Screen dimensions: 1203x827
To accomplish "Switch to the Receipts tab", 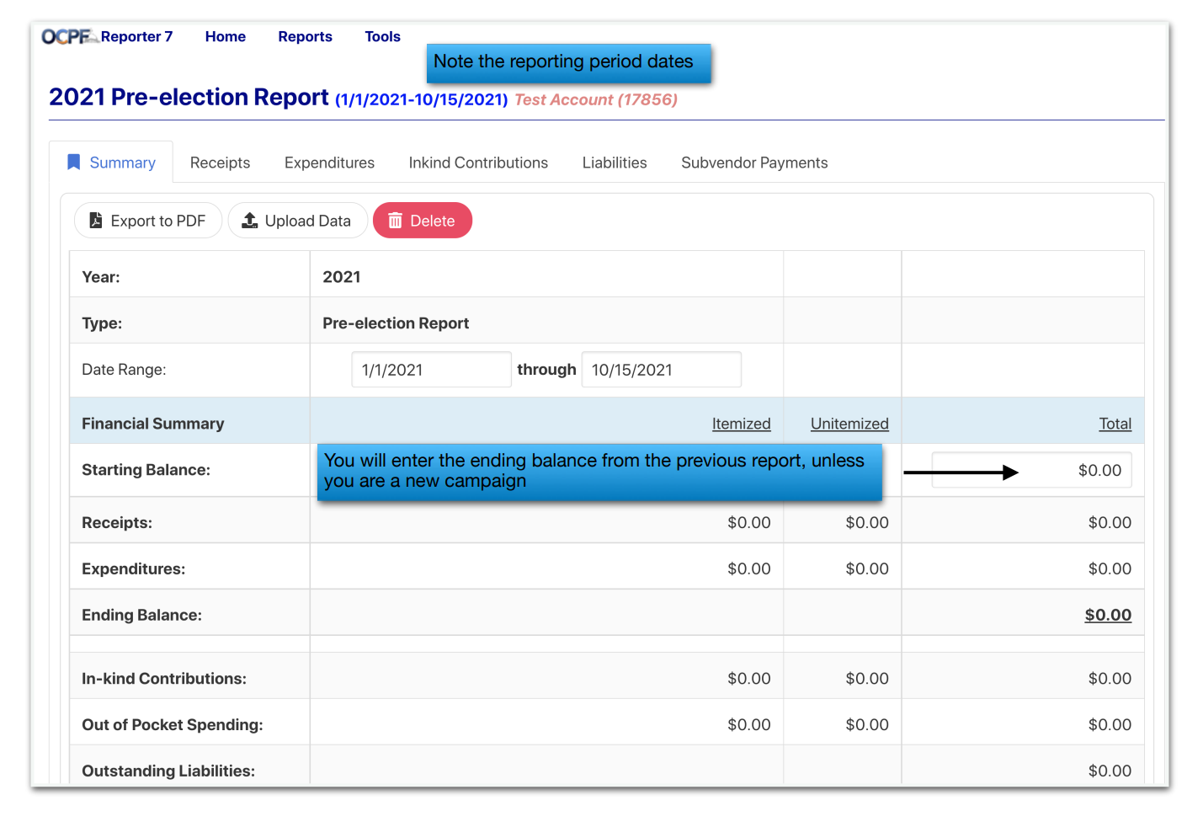I will pyautogui.click(x=220, y=163).
